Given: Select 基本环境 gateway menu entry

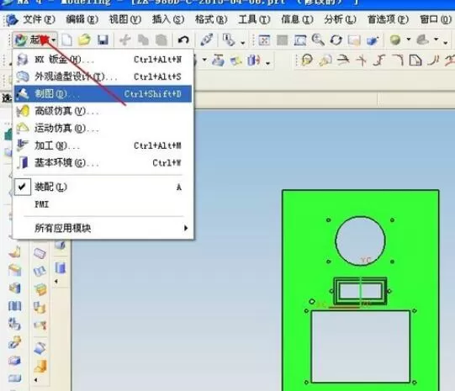Looking at the screenshot, I should point(103,162).
